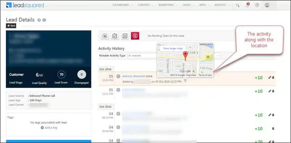This screenshot has width=291, height=143.
Task: Open the Notable Activity Type dropdown
Action: [142, 56]
